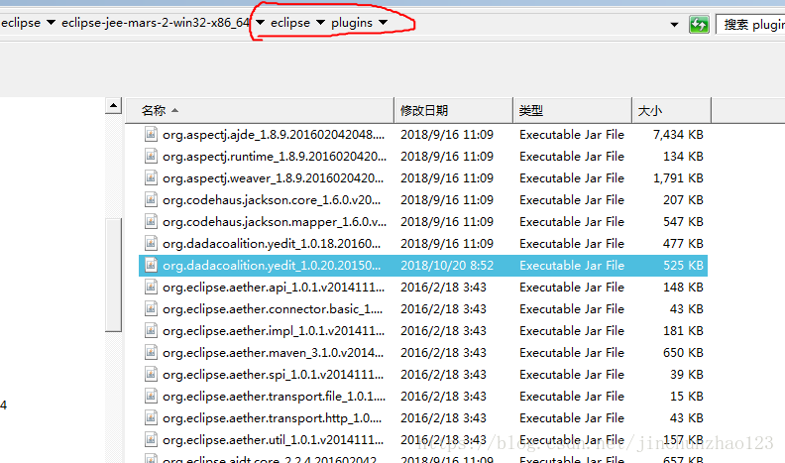Select file org.eclipse.aether.impl_1.0.1.v201411...
785x463 pixels.
coord(274,331)
